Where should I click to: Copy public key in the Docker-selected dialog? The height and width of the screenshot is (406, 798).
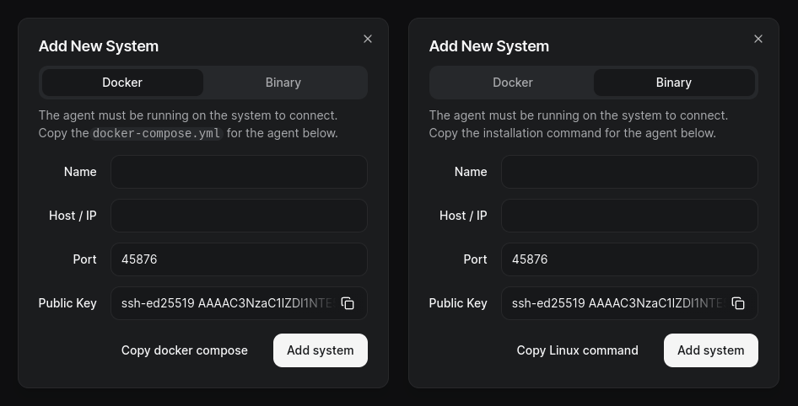tap(348, 303)
